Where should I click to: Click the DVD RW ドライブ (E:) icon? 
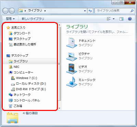pos(13,89)
